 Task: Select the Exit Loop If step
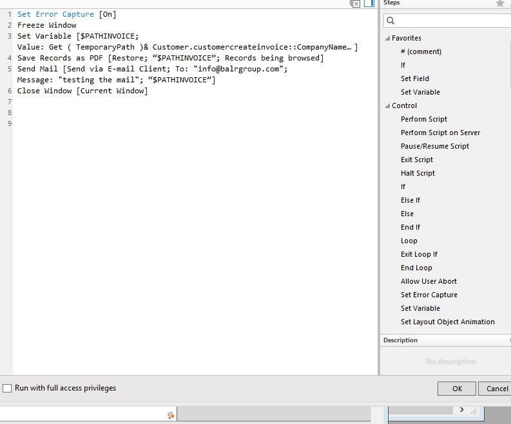419,254
